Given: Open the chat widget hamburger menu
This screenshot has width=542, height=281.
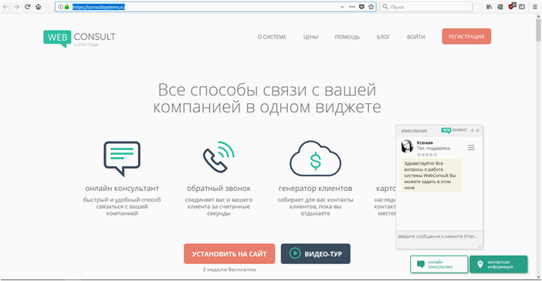Looking at the screenshot, I should pos(471,148).
